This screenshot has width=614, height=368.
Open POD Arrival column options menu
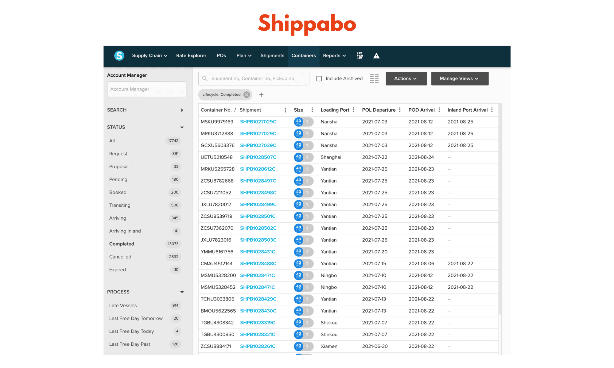coord(439,110)
